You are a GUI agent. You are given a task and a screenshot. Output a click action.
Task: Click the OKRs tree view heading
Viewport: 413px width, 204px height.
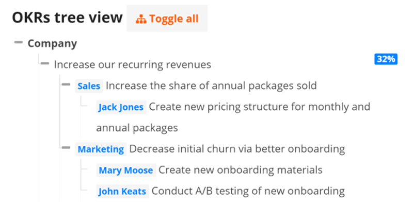pyautogui.click(x=67, y=18)
